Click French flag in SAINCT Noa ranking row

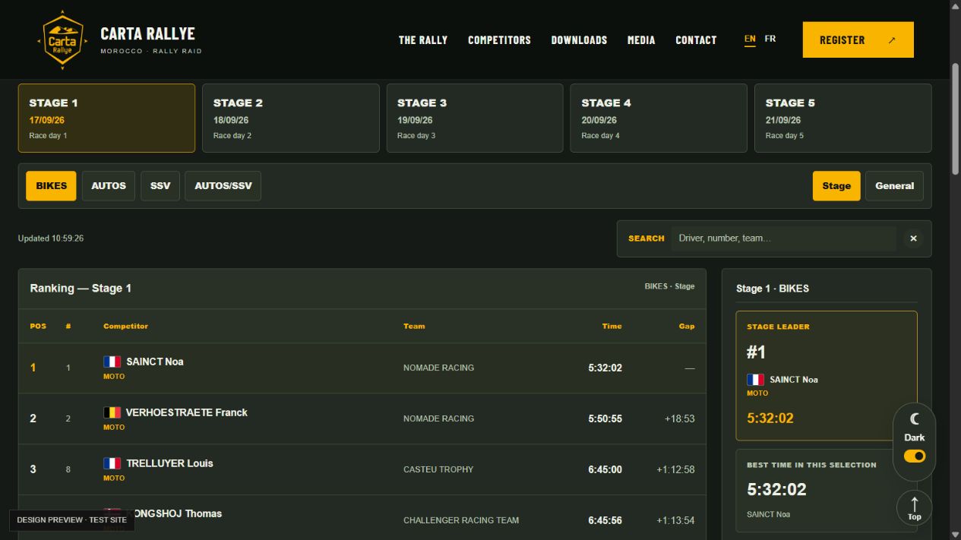coord(112,362)
